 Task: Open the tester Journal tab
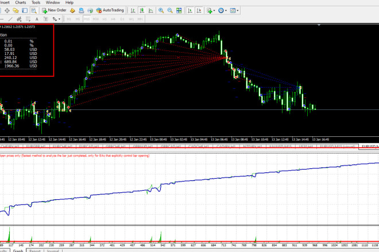coord(53,250)
